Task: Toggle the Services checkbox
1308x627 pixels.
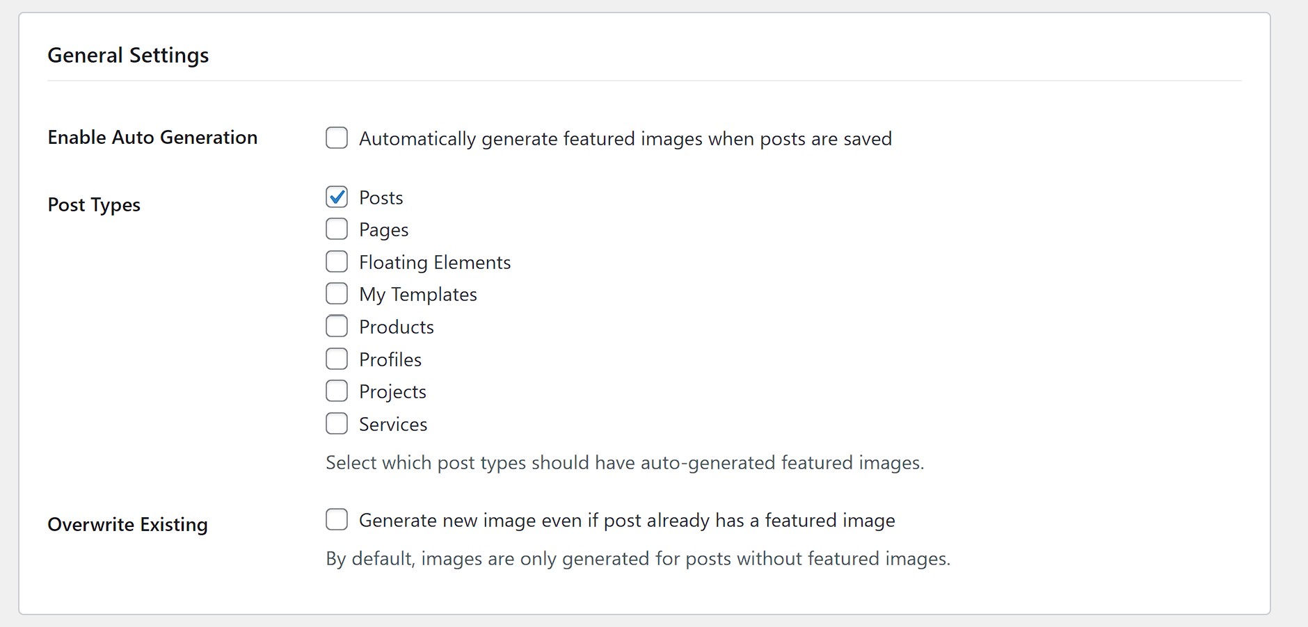Action: 337,423
